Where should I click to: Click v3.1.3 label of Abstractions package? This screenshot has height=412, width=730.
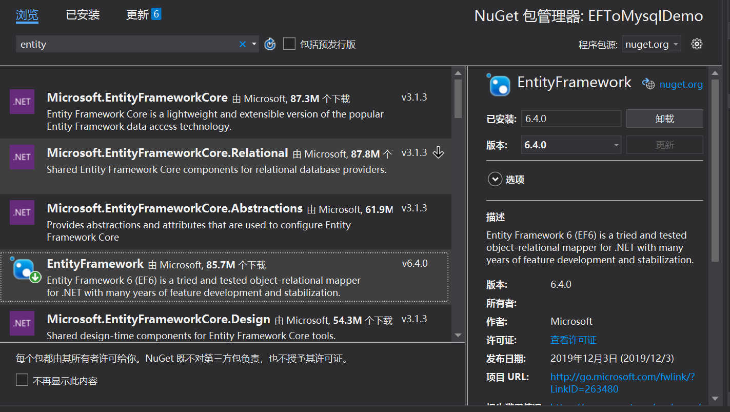[x=415, y=208]
